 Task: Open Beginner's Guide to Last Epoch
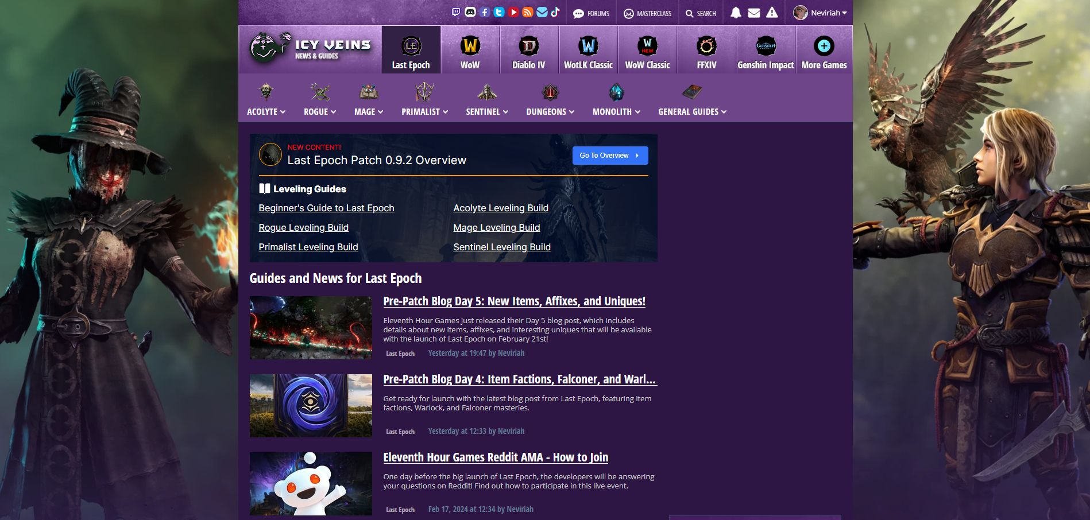tap(326, 208)
